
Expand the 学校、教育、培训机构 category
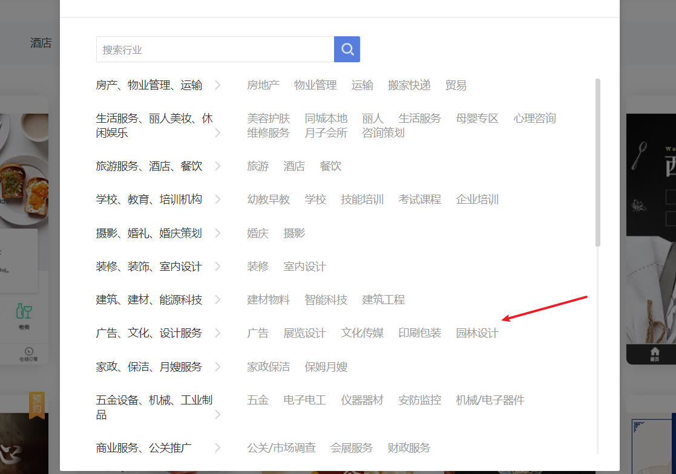[217, 200]
